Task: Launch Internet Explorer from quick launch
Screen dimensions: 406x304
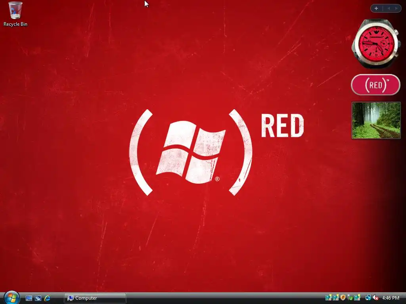Action: coord(48,298)
